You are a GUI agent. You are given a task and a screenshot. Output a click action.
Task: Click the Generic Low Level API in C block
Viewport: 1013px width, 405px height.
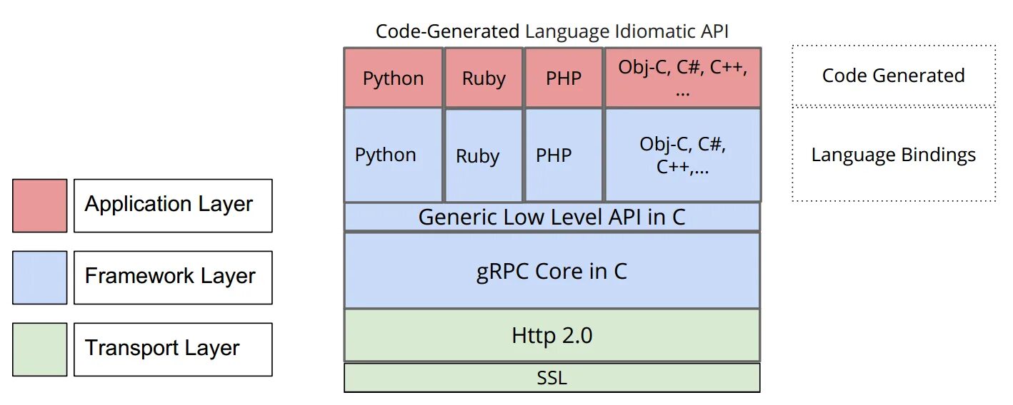[x=552, y=217]
